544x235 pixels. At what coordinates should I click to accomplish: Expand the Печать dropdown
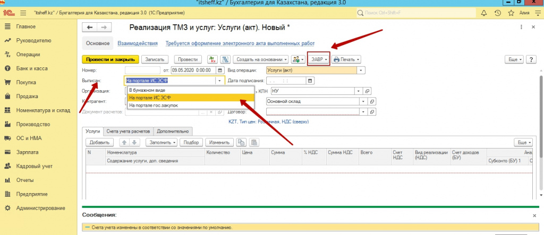point(346,59)
